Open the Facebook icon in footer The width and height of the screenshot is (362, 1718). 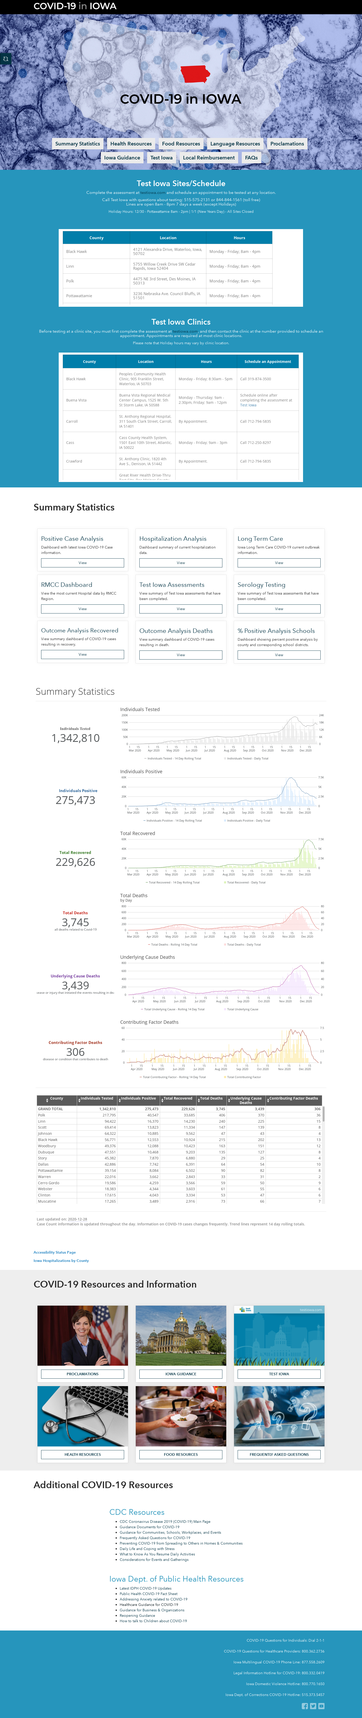(305, 1706)
